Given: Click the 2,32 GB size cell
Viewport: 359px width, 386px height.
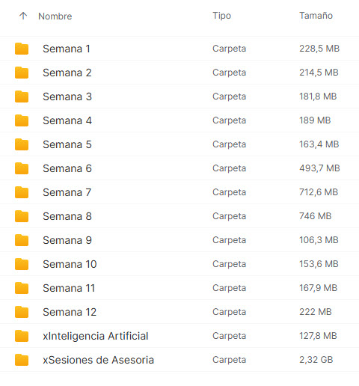Looking at the screenshot, I should point(316,360).
